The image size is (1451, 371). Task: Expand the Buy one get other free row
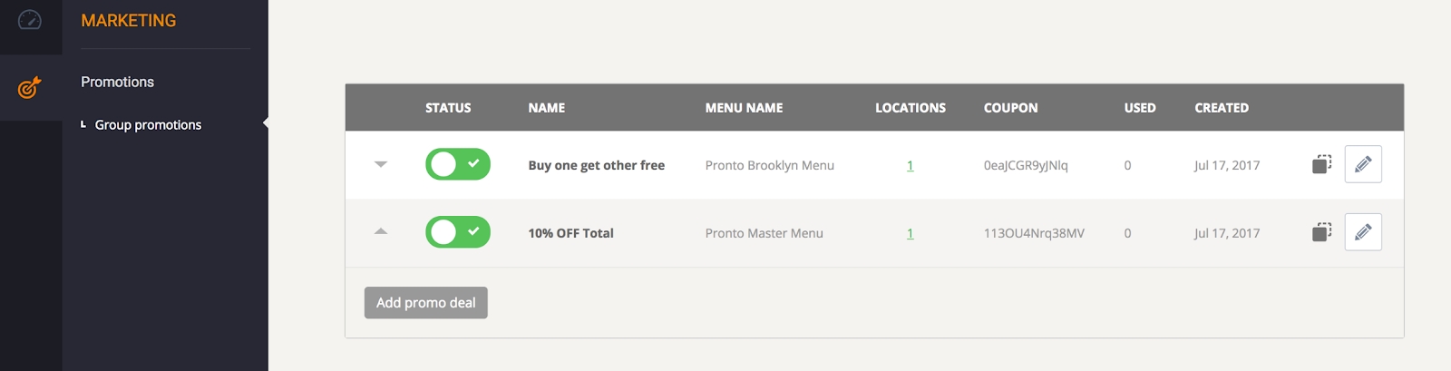click(381, 164)
